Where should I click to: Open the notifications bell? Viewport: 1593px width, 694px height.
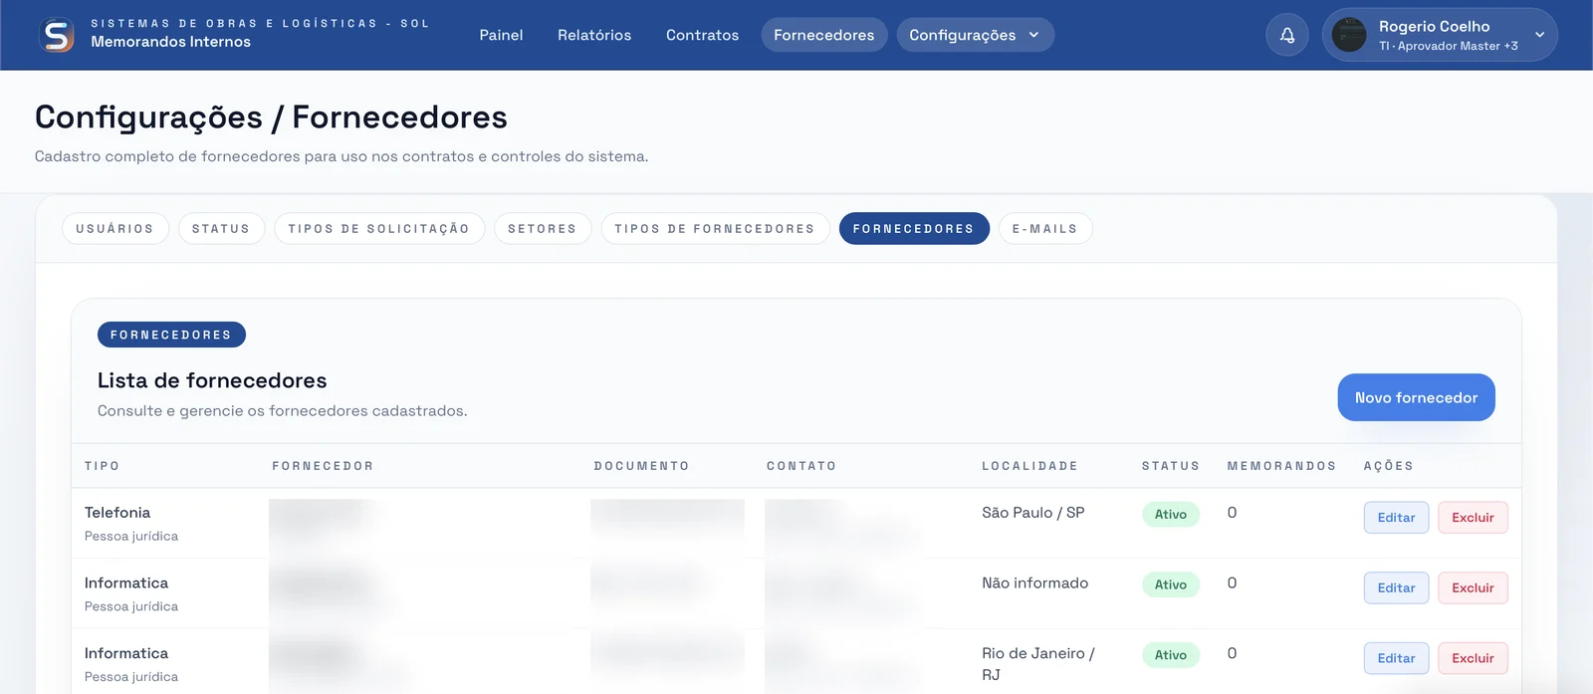[1287, 35]
